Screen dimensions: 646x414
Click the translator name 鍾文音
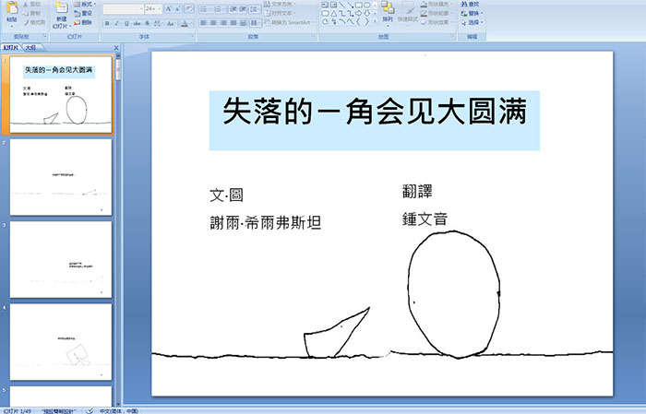click(425, 219)
